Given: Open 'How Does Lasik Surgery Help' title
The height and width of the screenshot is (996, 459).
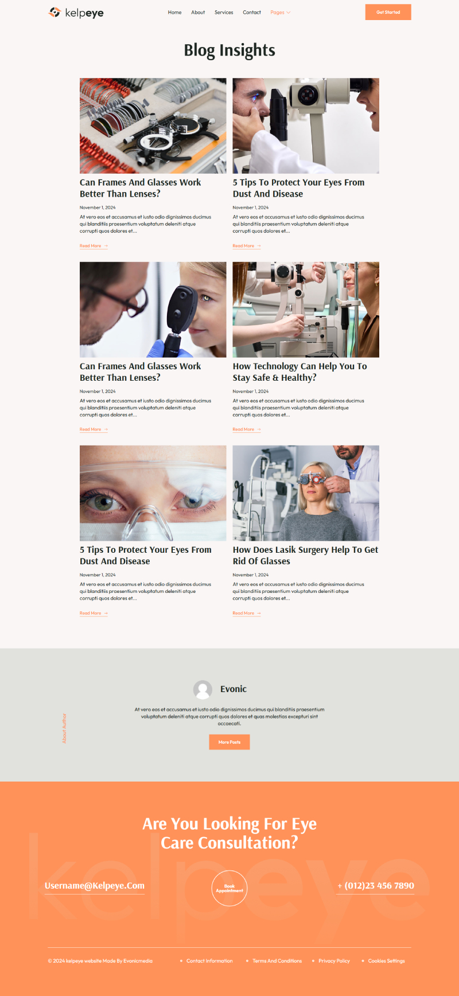Looking at the screenshot, I should click(305, 555).
